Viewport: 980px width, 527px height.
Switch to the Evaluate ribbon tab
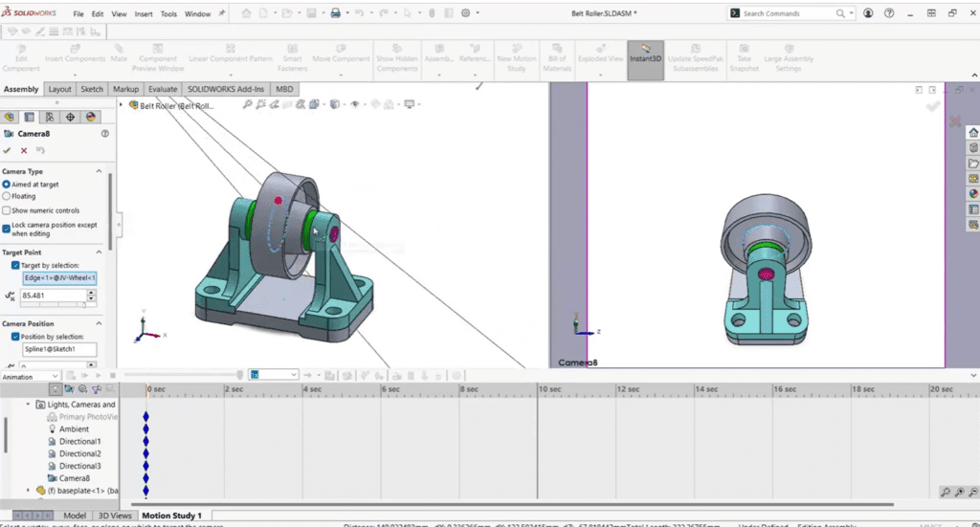[x=162, y=89]
